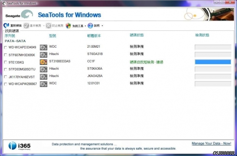This screenshot has width=237, height=156.
Task: Check the box for drive WD-WCAPD334049
Action: click(x=6, y=47)
